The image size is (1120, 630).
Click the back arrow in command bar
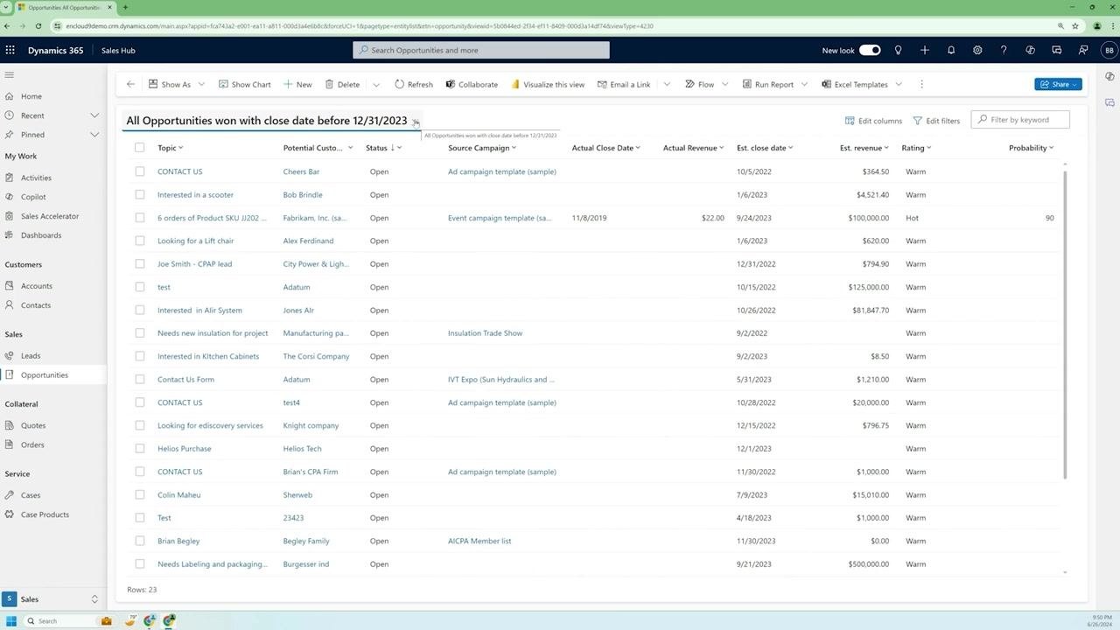point(130,84)
